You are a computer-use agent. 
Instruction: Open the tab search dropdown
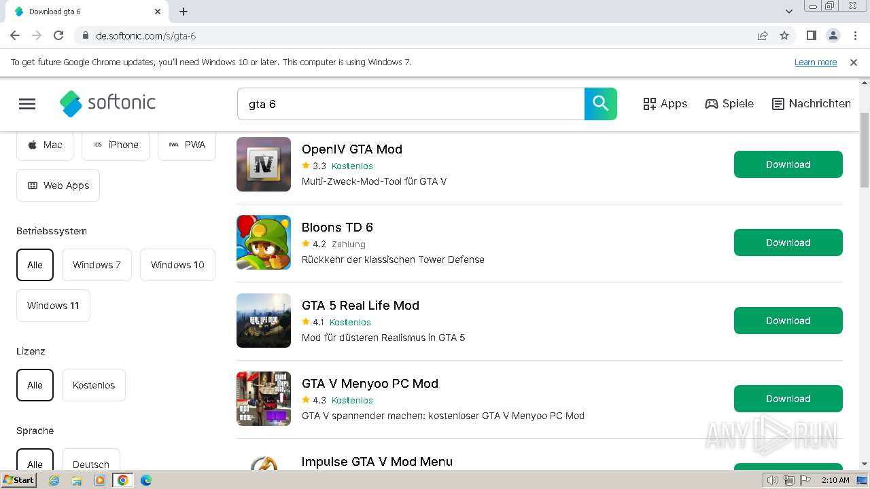pos(789,12)
